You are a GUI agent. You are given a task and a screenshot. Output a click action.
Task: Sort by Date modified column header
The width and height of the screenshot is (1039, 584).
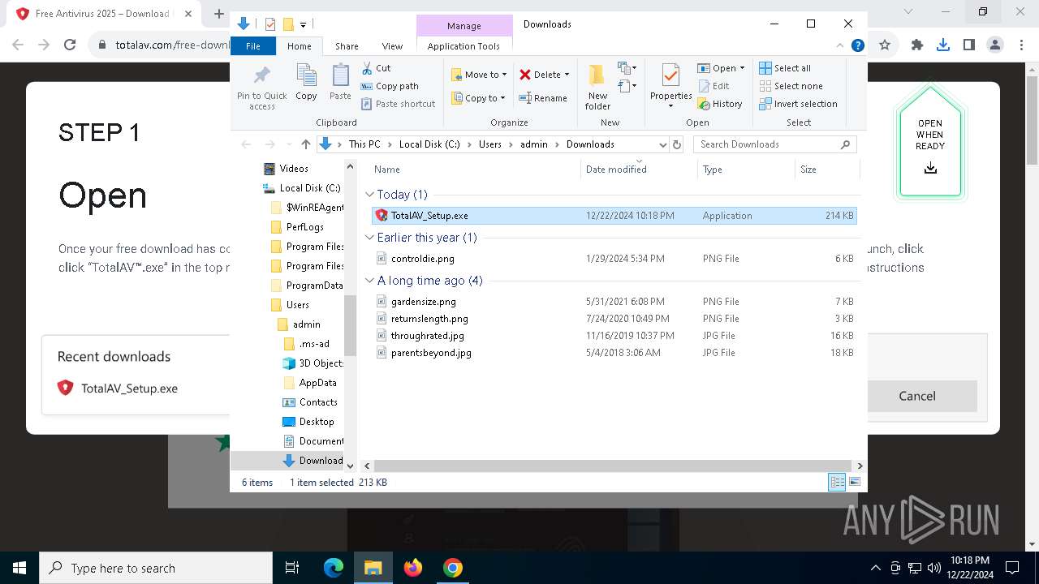coord(639,170)
